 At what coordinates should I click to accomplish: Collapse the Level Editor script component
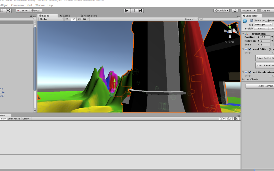tap(243, 49)
